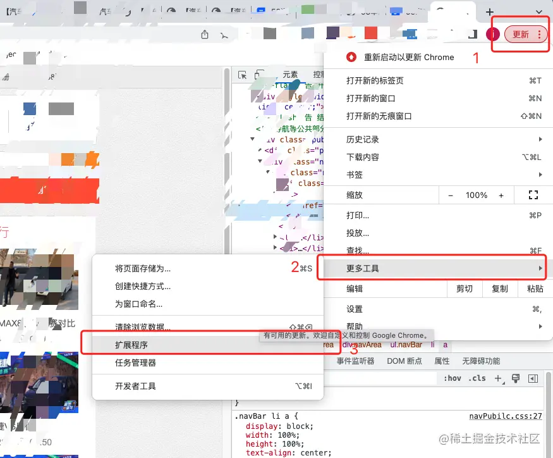This screenshot has width=553, height=458.
Task: Decrease zoom with the minus button
Action: point(451,195)
